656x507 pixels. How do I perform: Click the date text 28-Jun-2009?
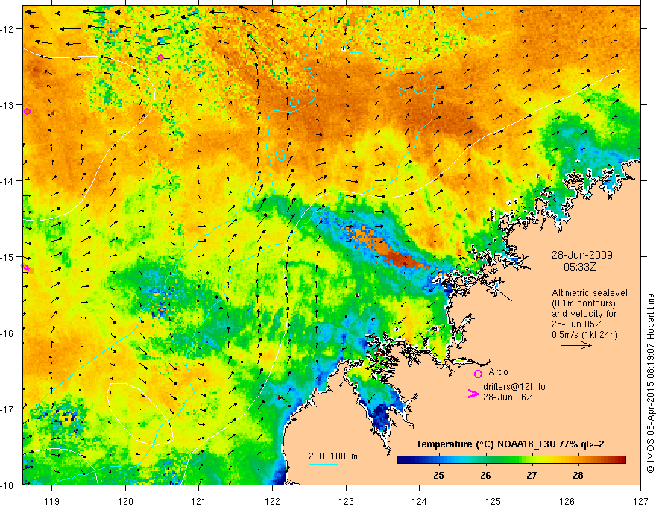tap(582, 255)
